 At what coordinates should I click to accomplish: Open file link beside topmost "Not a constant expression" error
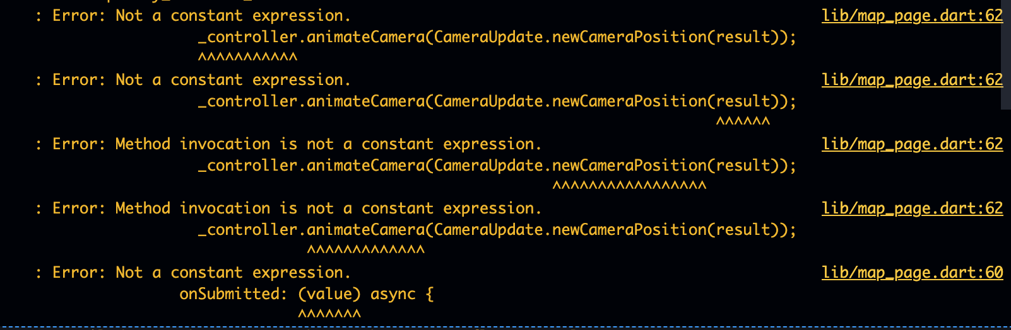912,16
